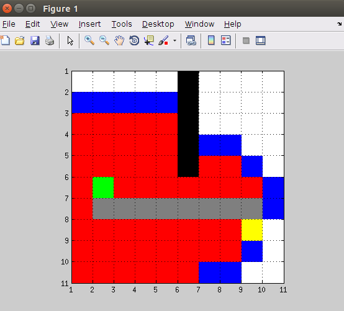Open the Tools menu

[x=122, y=24]
